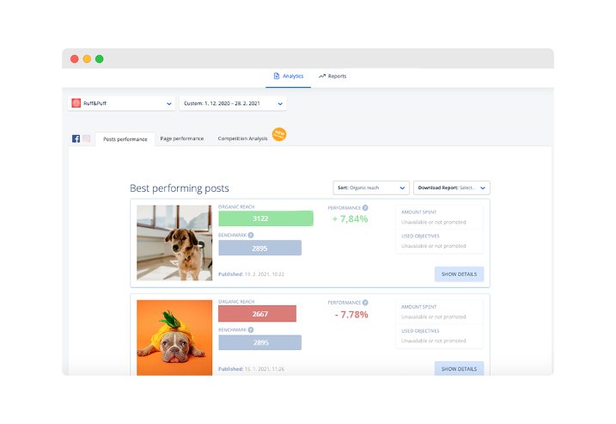Click the green maximize window button

tap(100, 59)
